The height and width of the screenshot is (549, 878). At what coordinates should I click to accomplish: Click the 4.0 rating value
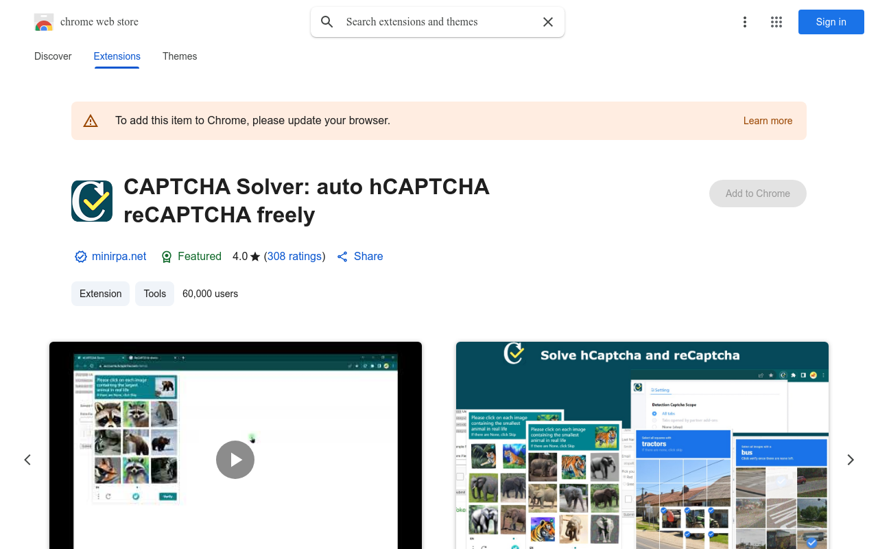[240, 256]
